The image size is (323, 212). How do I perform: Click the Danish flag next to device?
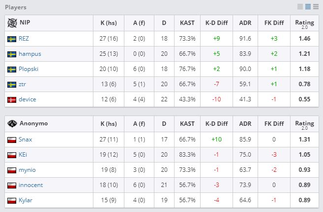tap(12, 99)
